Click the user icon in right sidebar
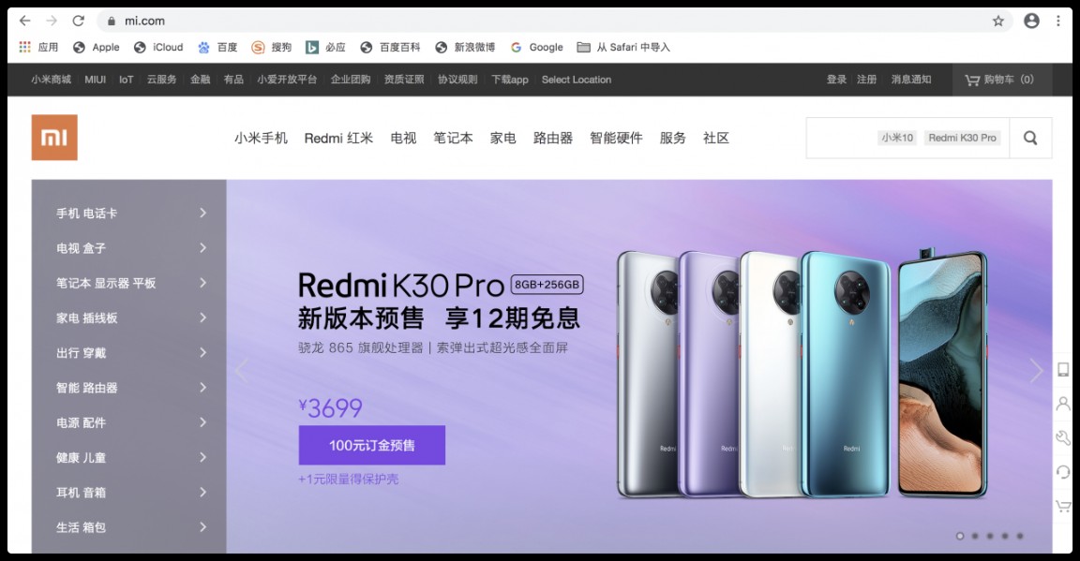The image size is (1080, 561). (1063, 404)
